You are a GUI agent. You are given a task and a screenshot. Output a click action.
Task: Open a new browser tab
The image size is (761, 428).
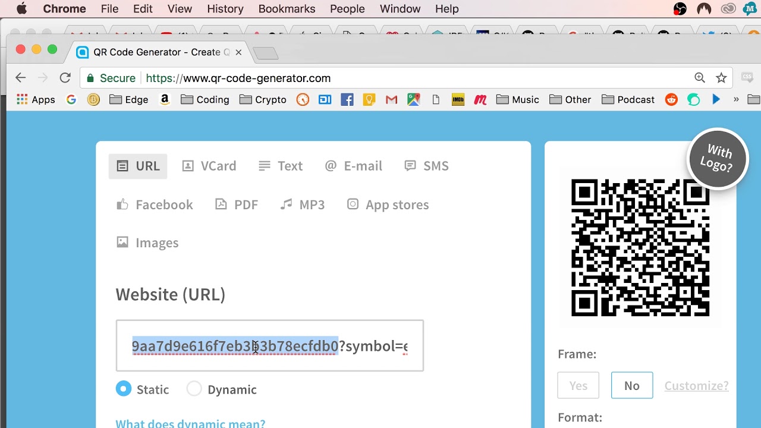(x=266, y=53)
